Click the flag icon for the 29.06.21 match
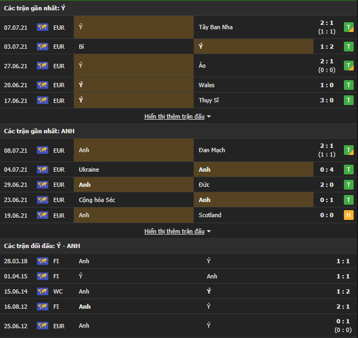 [42, 185]
